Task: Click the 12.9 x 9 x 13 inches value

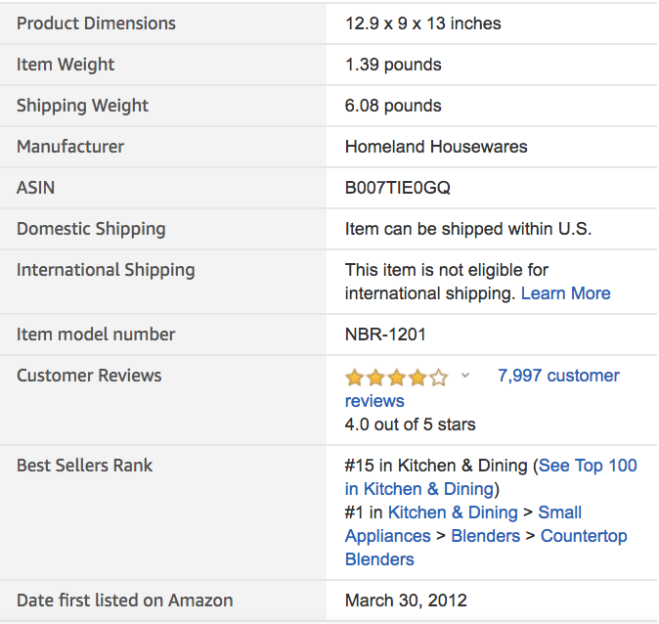Action: coord(422,23)
